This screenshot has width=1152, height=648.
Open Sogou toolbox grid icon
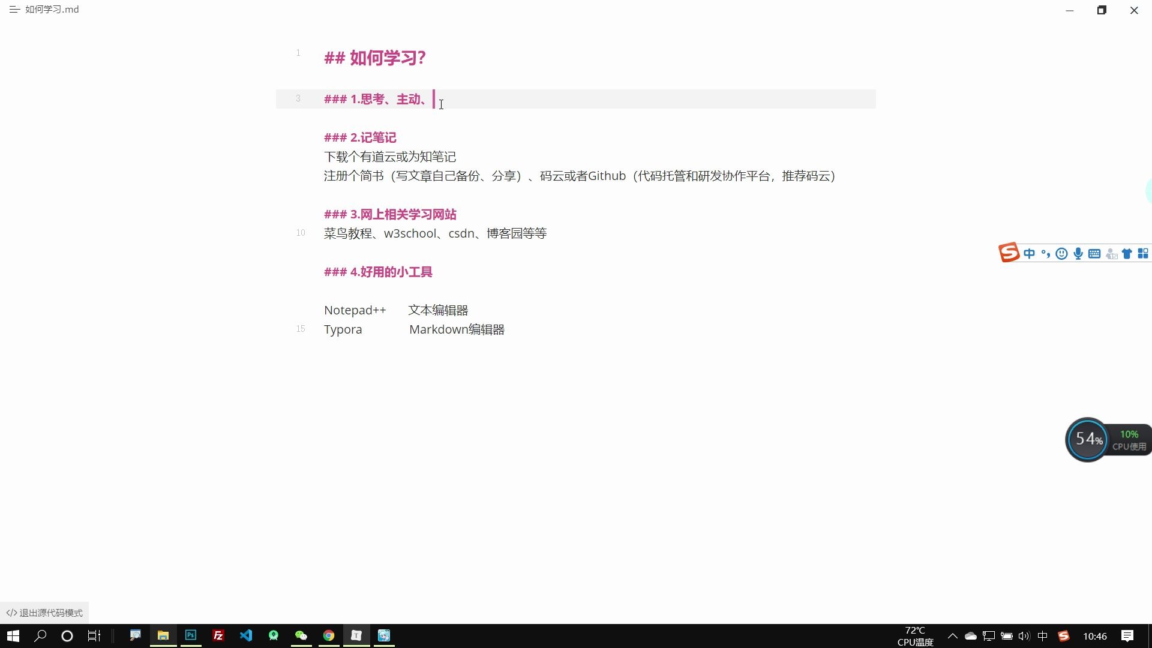click(1143, 254)
